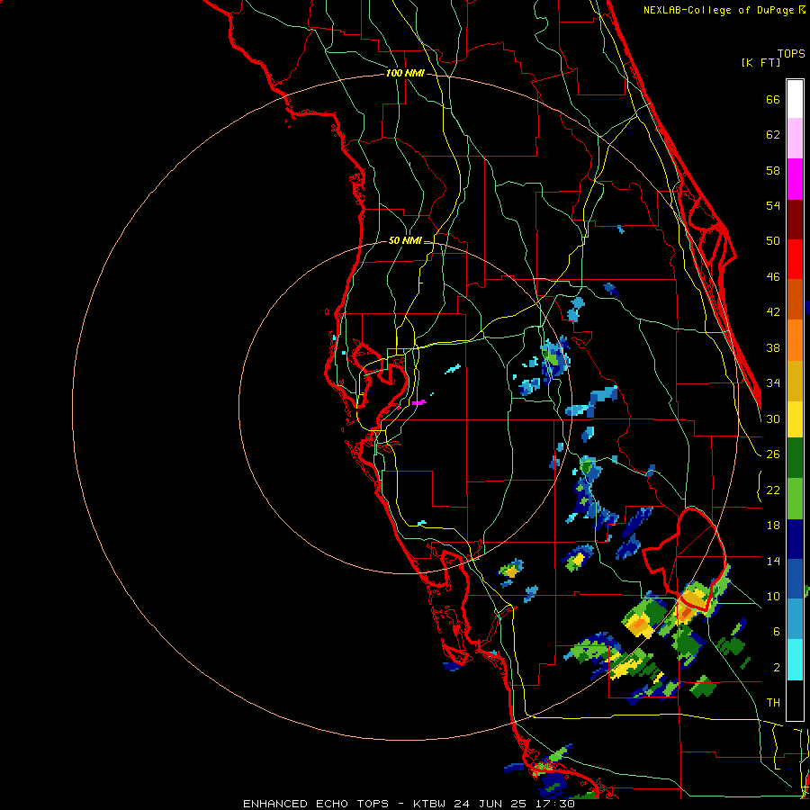Click the legend value 6
The width and height of the screenshot is (810, 810).
(x=777, y=632)
